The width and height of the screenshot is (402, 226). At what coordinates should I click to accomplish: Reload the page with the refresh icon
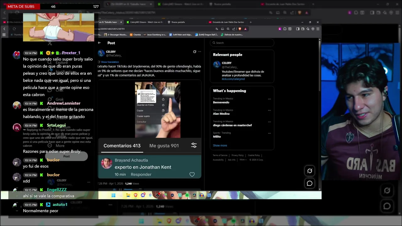tap(14, 29)
